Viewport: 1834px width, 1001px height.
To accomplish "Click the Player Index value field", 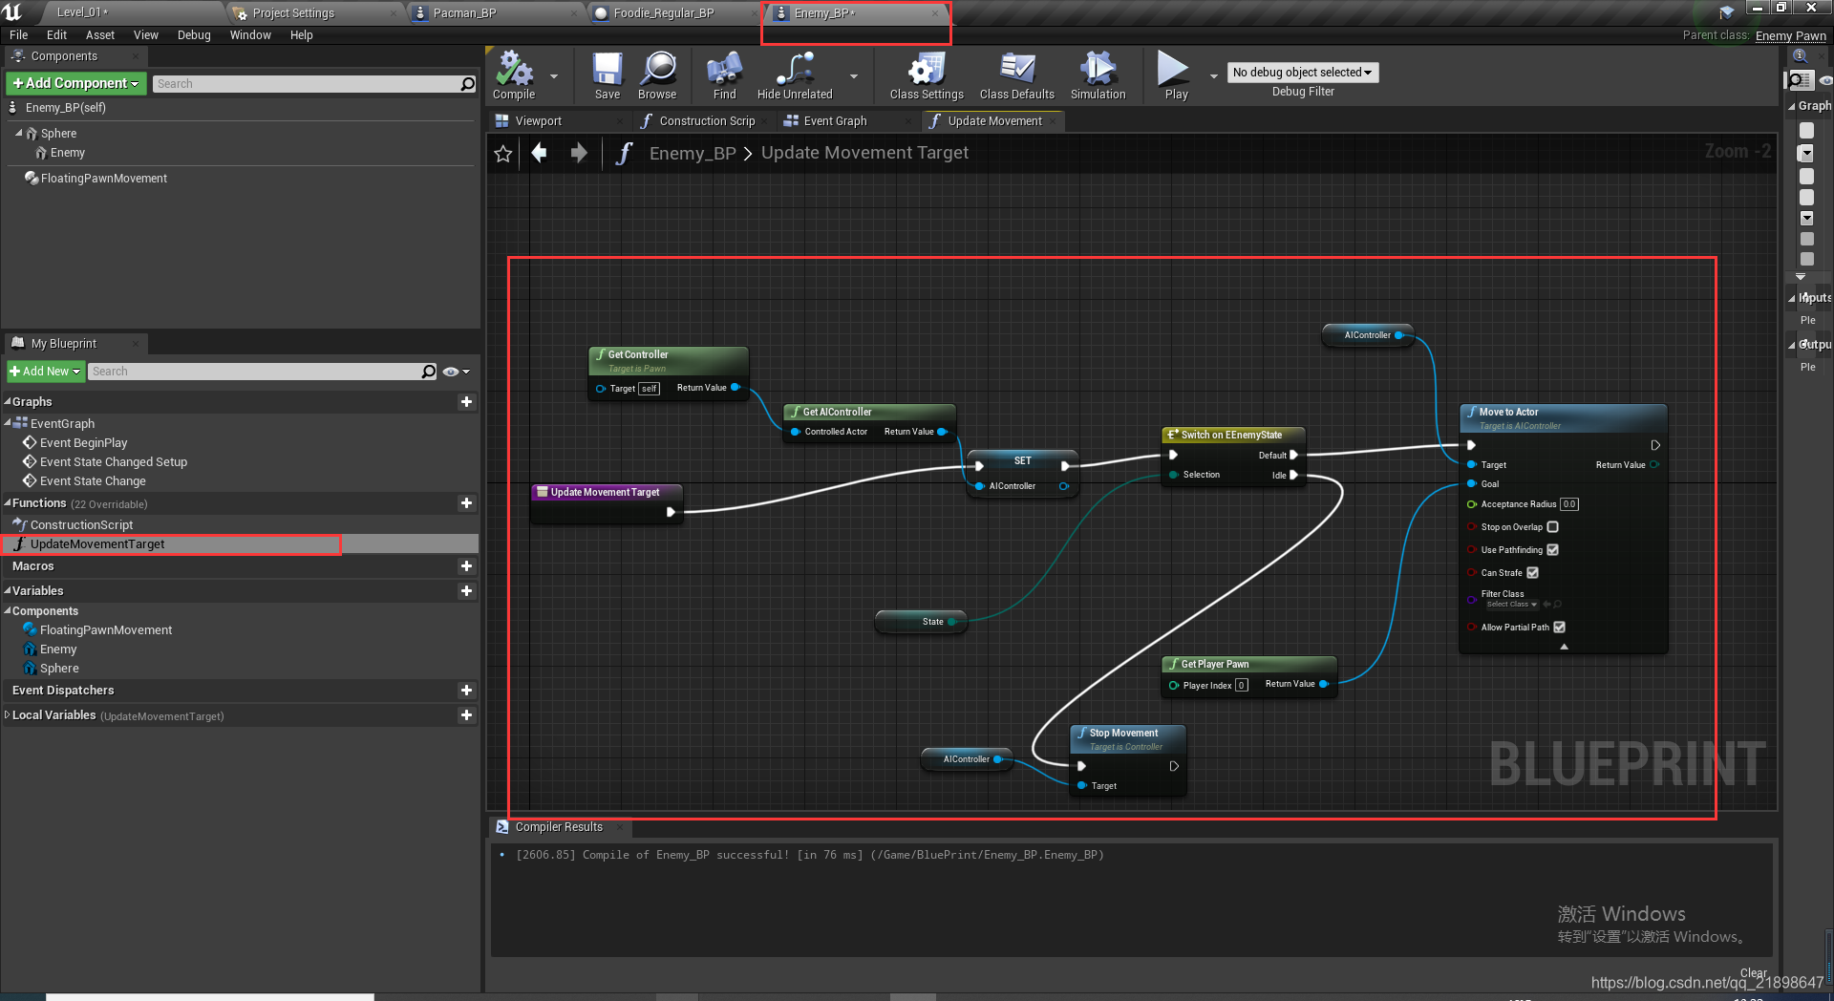I will (x=1241, y=685).
